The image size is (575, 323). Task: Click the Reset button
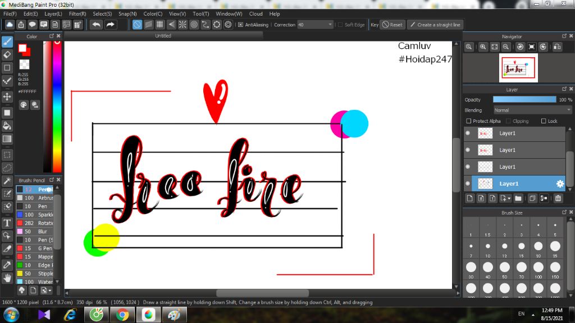(393, 25)
